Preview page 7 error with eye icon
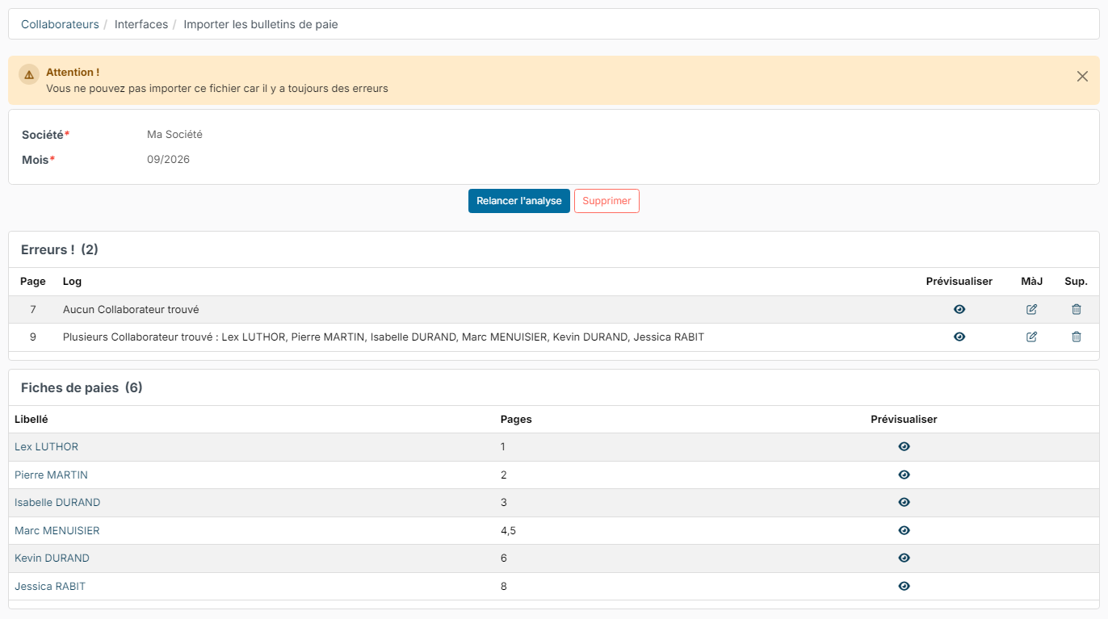1108x619 pixels. 959,309
